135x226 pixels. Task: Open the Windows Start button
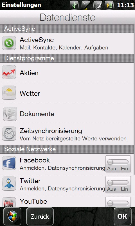(x=12, y=216)
